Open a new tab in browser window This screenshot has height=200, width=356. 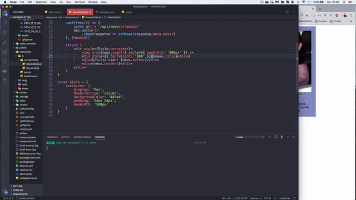click(x=320, y=9)
